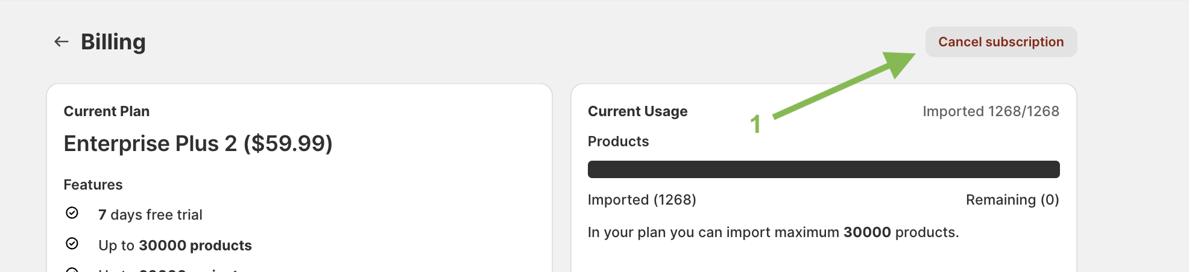Click the Billing page heading
Image resolution: width=1189 pixels, height=272 pixels.
click(113, 42)
